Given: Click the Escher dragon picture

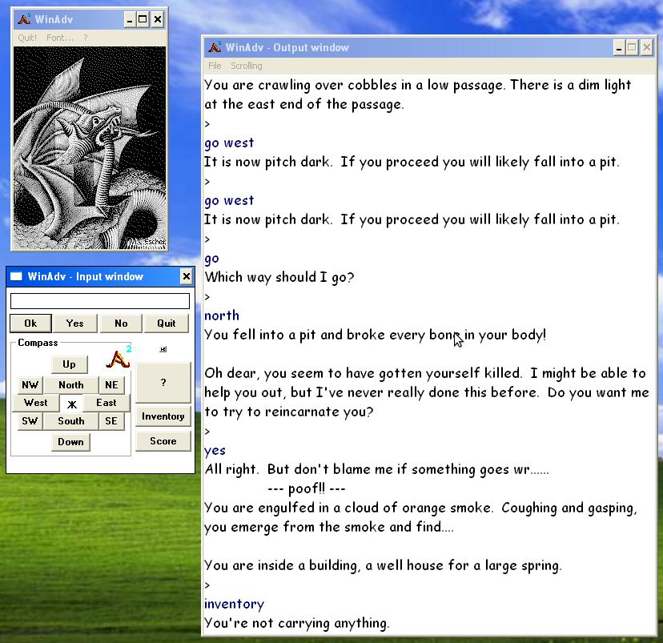Looking at the screenshot, I should point(90,148).
